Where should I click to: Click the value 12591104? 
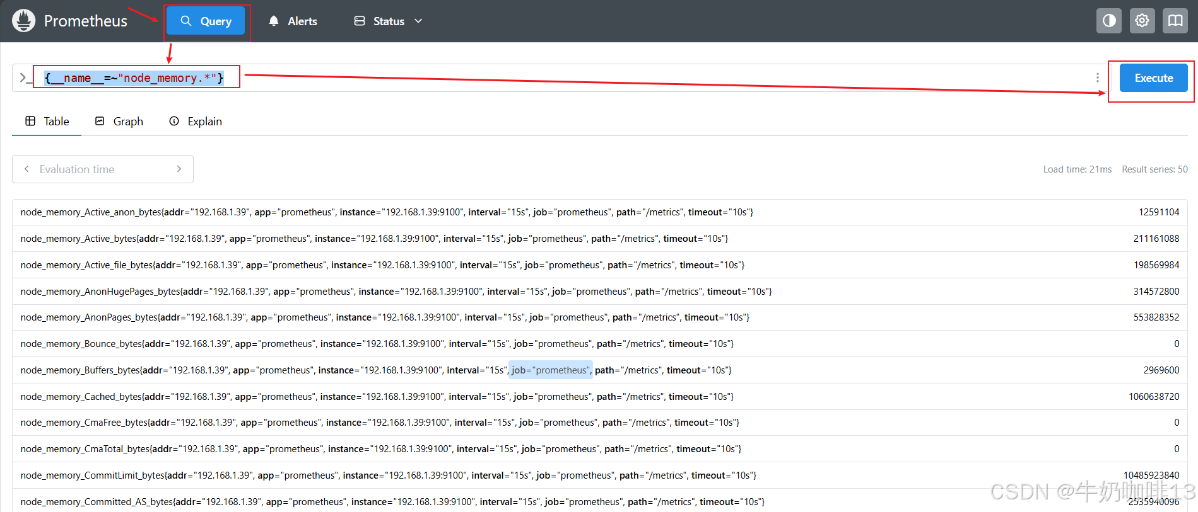click(1159, 212)
